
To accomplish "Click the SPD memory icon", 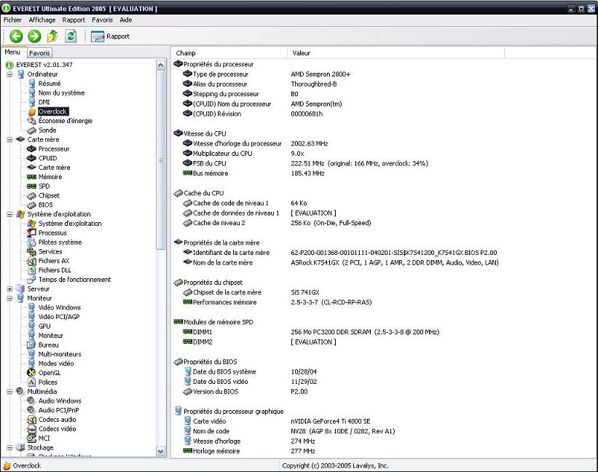I will 31,186.
